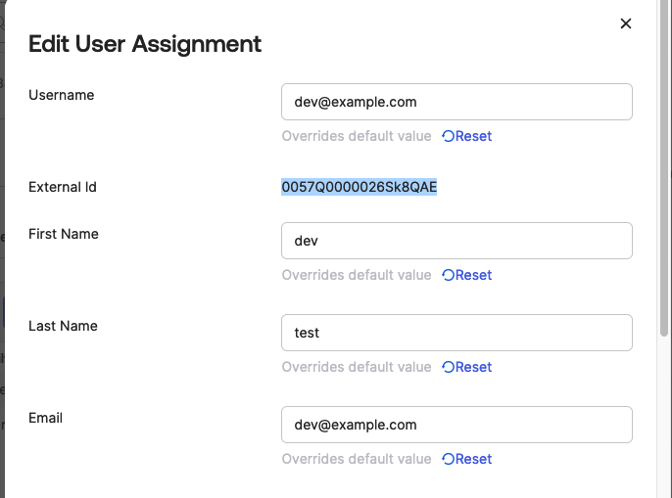
Task: Close the Edit User Assignment dialog
Action: (626, 23)
